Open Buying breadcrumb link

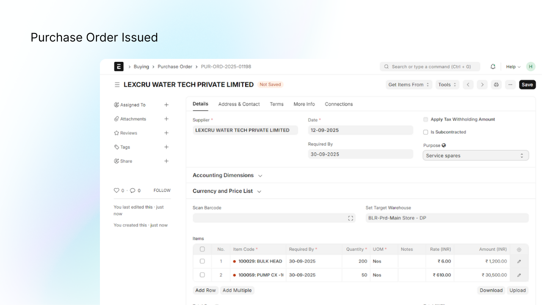pos(141,67)
